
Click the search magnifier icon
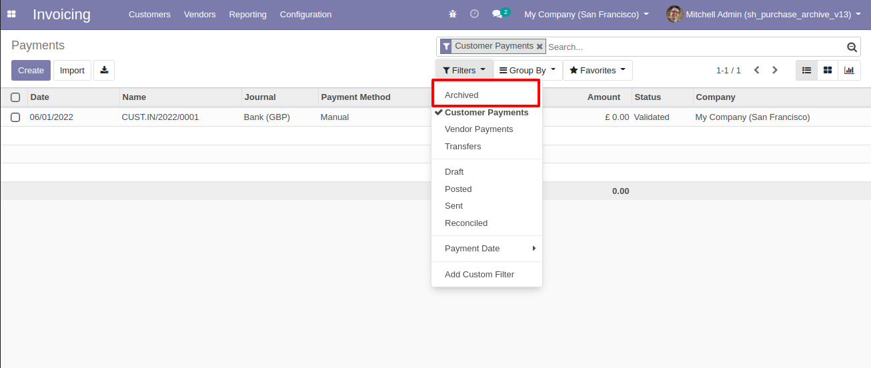(852, 47)
